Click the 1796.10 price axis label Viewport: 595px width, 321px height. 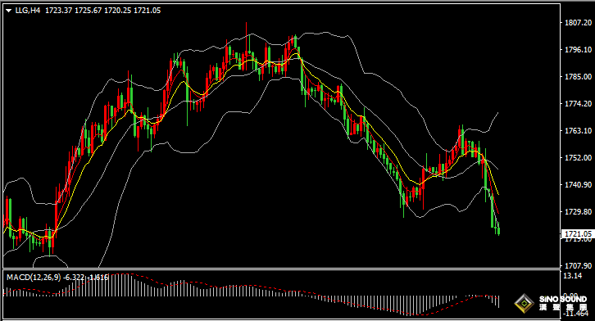(x=579, y=50)
